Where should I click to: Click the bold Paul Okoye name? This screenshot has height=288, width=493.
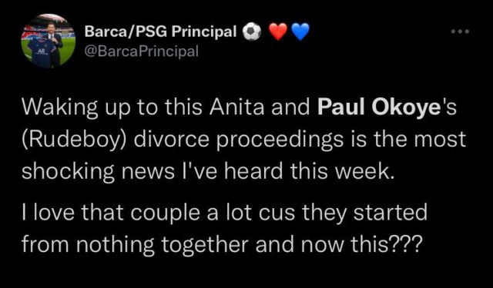click(378, 108)
